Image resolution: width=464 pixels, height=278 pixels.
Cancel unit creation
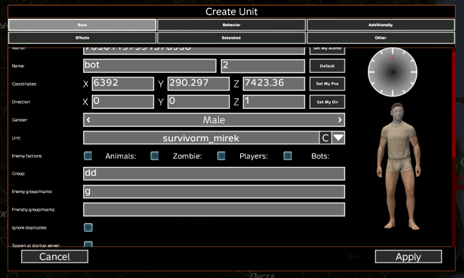pyautogui.click(x=55, y=256)
